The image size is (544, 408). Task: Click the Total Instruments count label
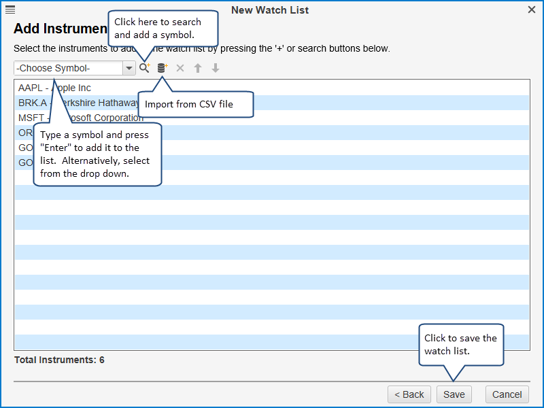coord(59,360)
